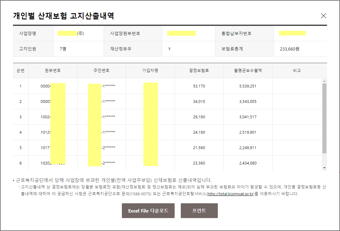The image size is (340, 231).
Task: Select the 29,190 cell in row 3
Action: 199,117
